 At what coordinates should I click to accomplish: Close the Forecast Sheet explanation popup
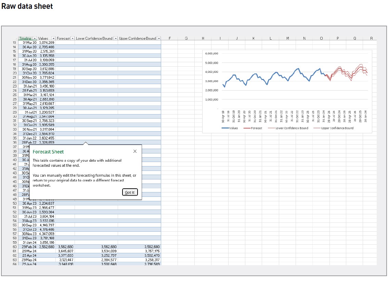pos(135,151)
